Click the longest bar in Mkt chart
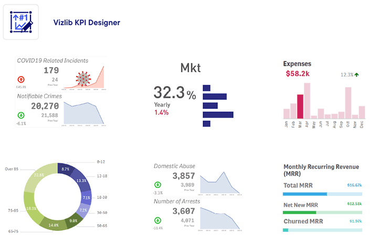The image size is (378, 244). click(x=218, y=115)
